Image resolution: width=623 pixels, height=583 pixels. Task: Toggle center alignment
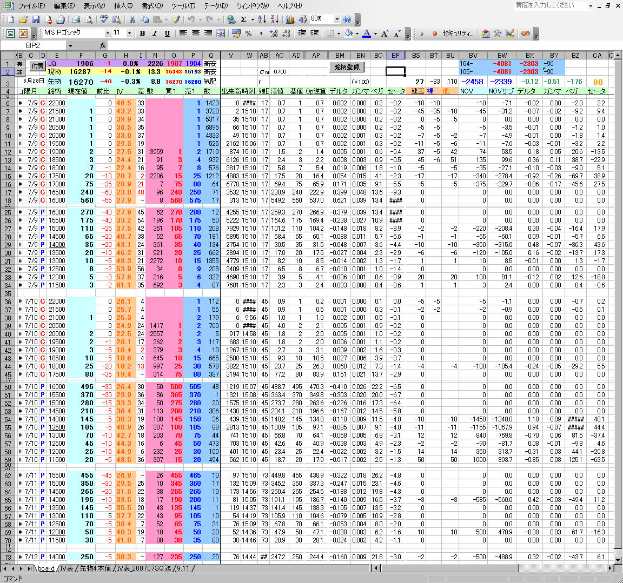195,33
